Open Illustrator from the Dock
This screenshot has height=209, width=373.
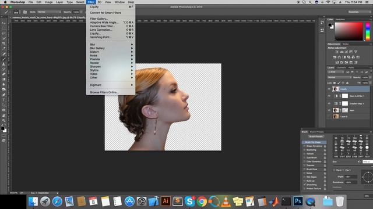pos(166,201)
